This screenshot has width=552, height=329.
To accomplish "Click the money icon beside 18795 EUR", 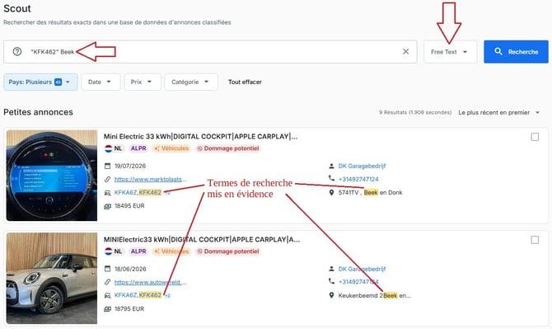I will click(x=107, y=309).
